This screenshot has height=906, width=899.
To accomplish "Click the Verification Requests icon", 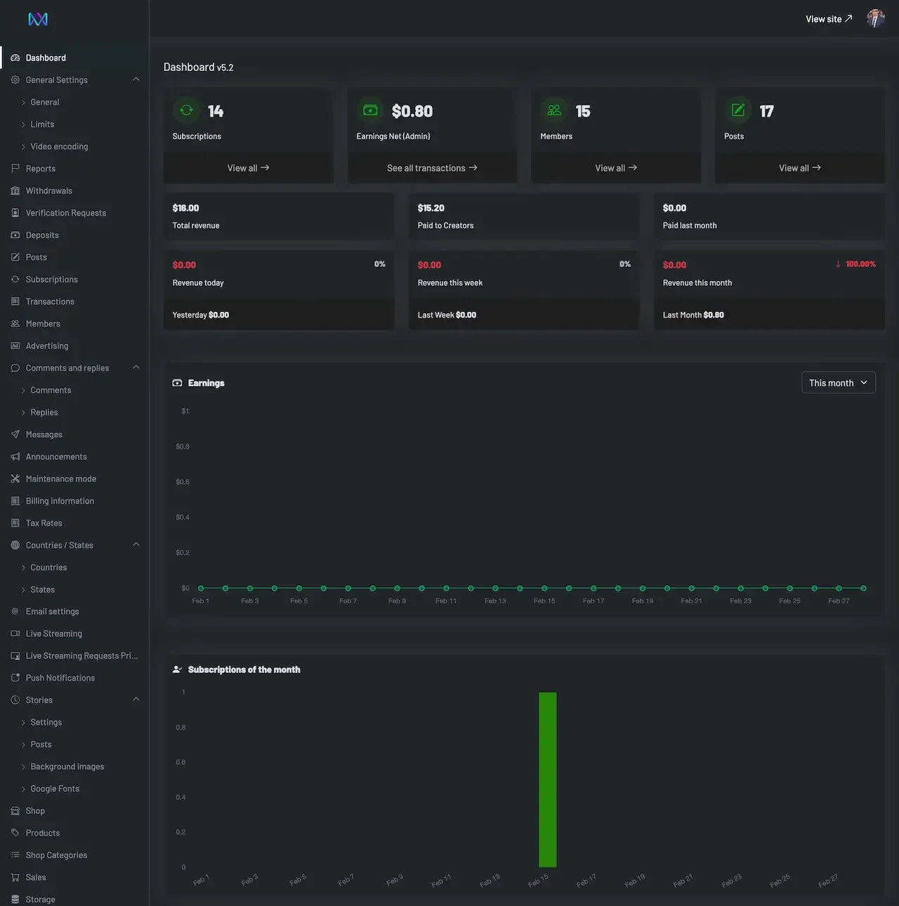I will pos(15,213).
